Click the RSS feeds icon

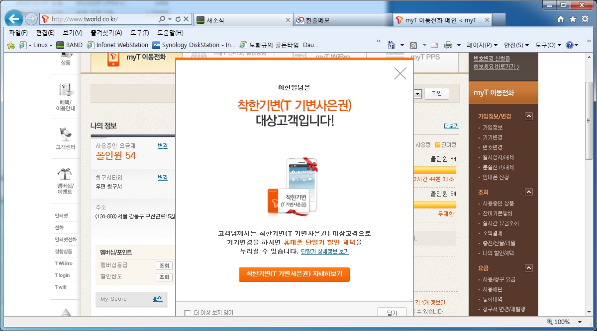click(x=413, y=45)
